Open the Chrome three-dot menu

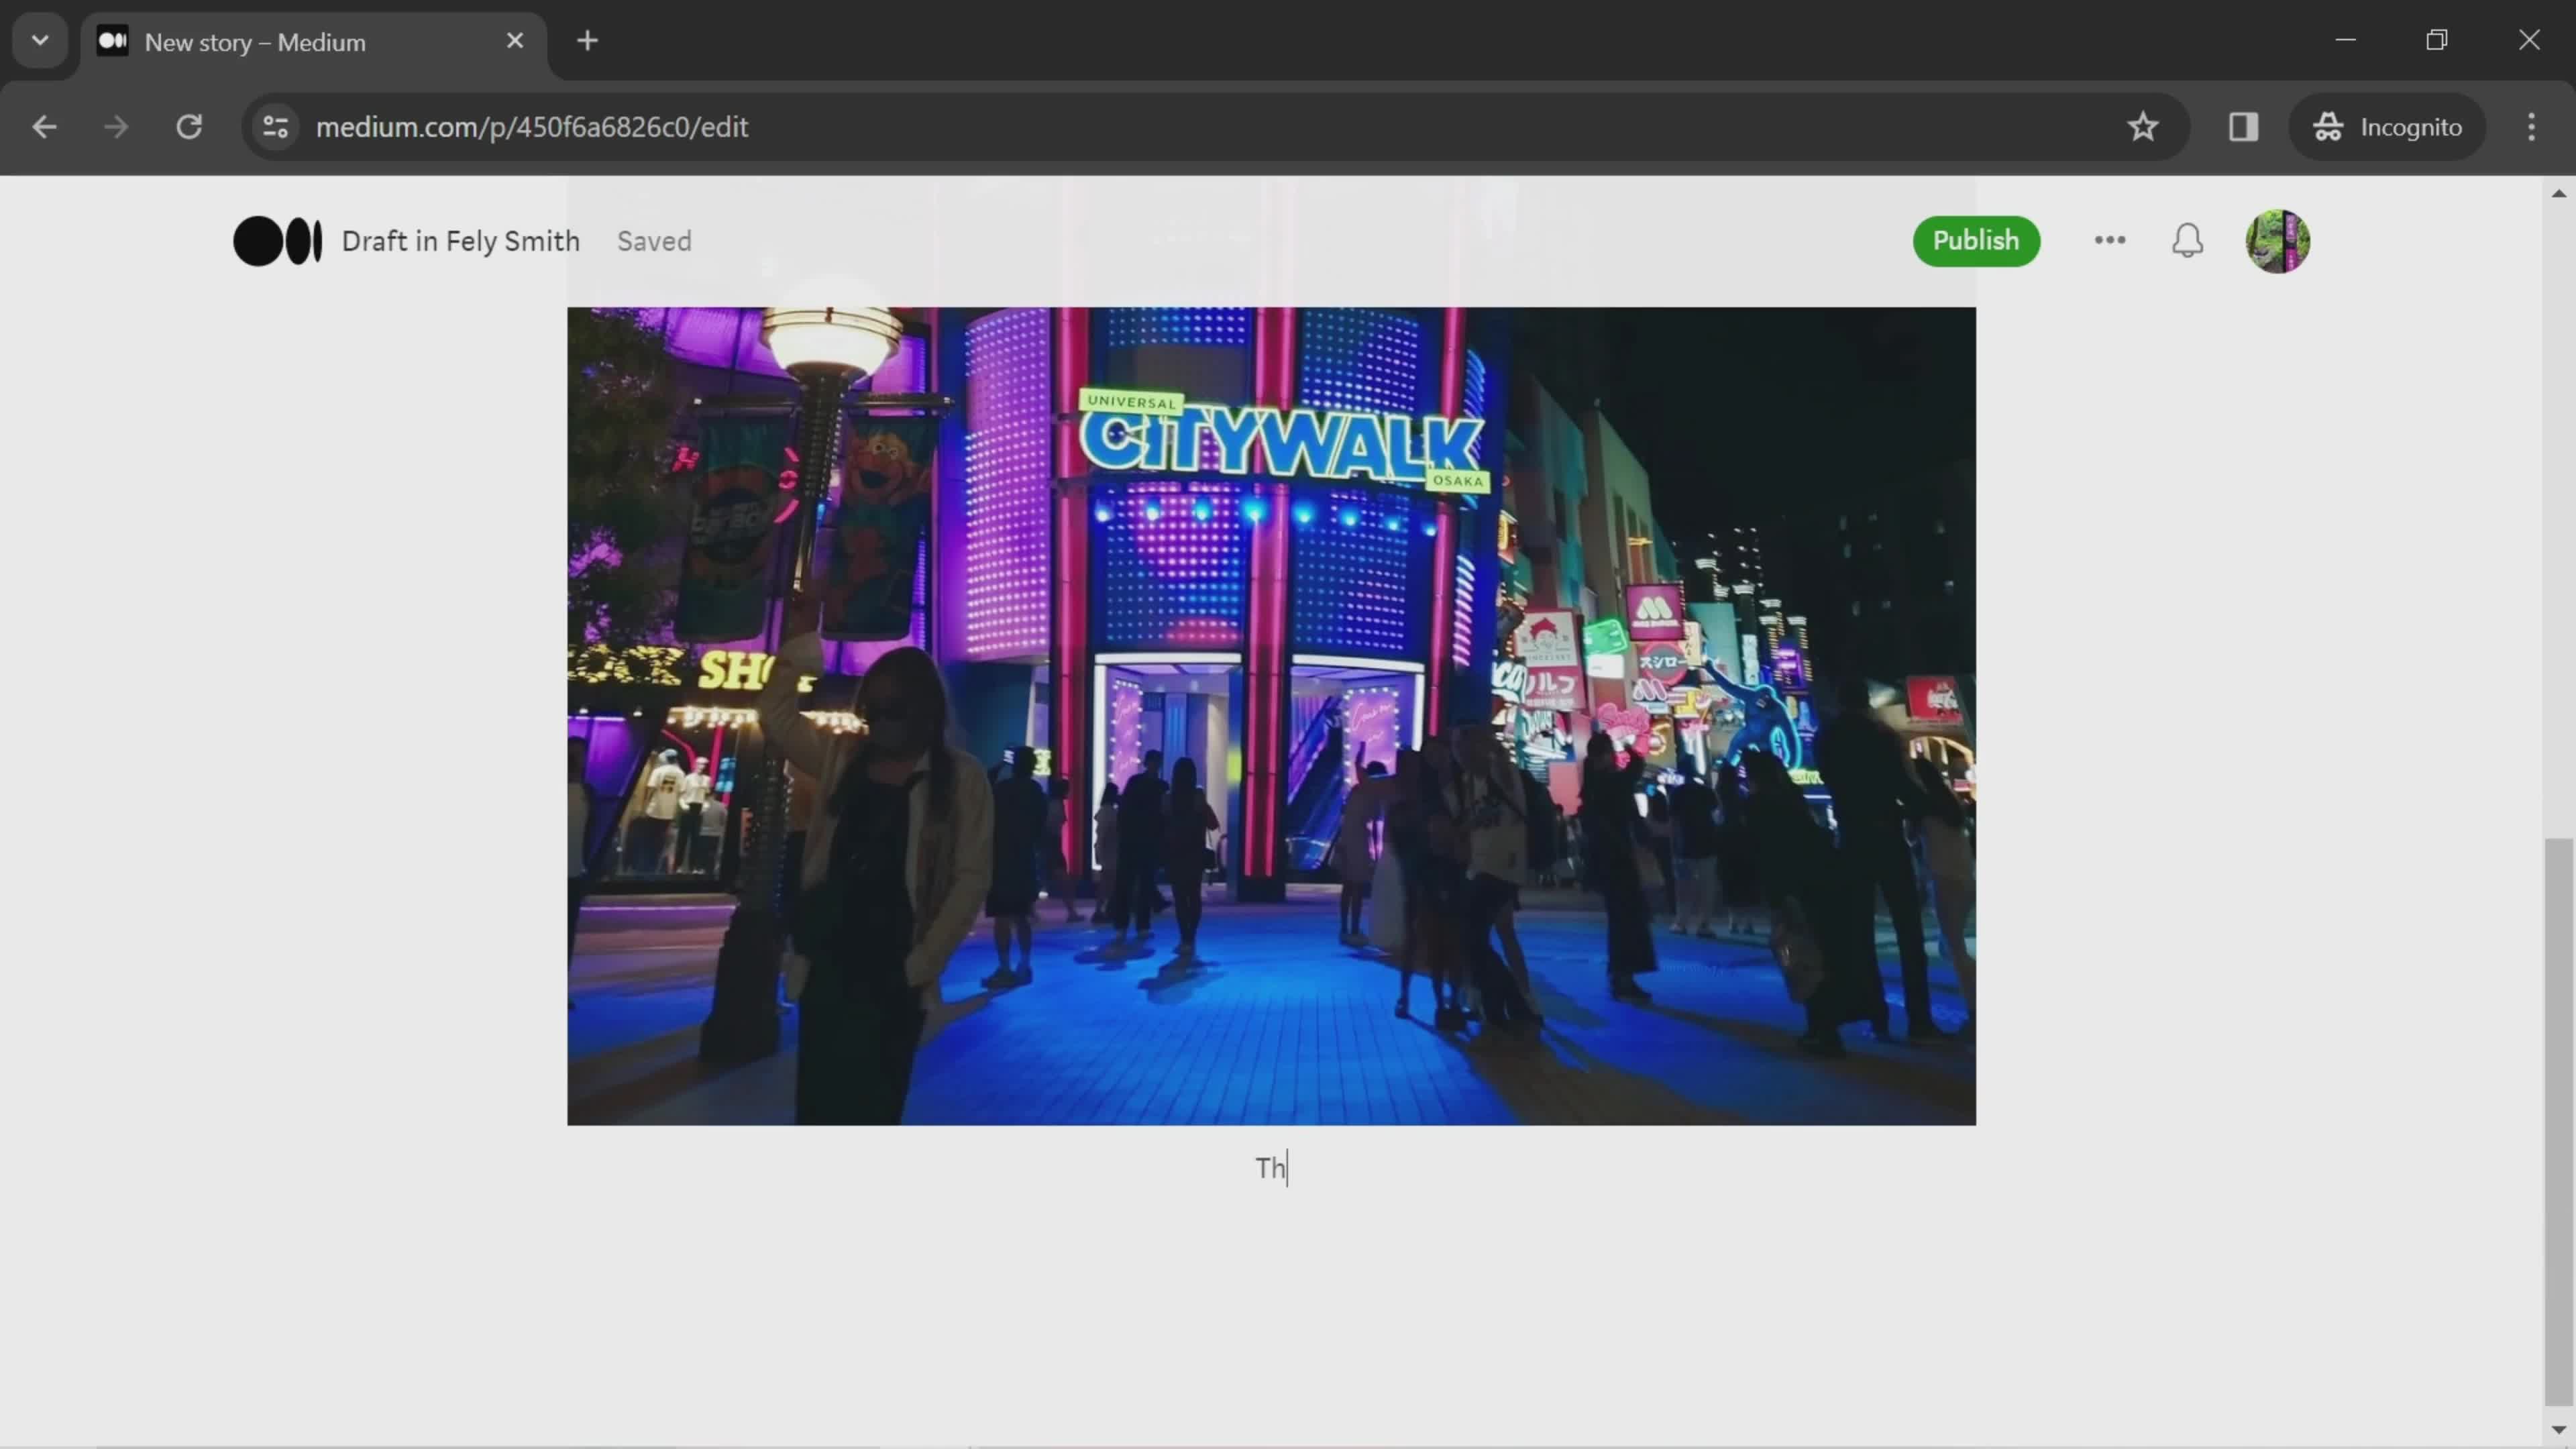pos(2531,127)
